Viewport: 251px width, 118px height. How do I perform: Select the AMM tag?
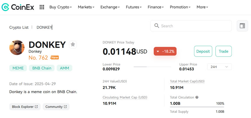[64, 68]
